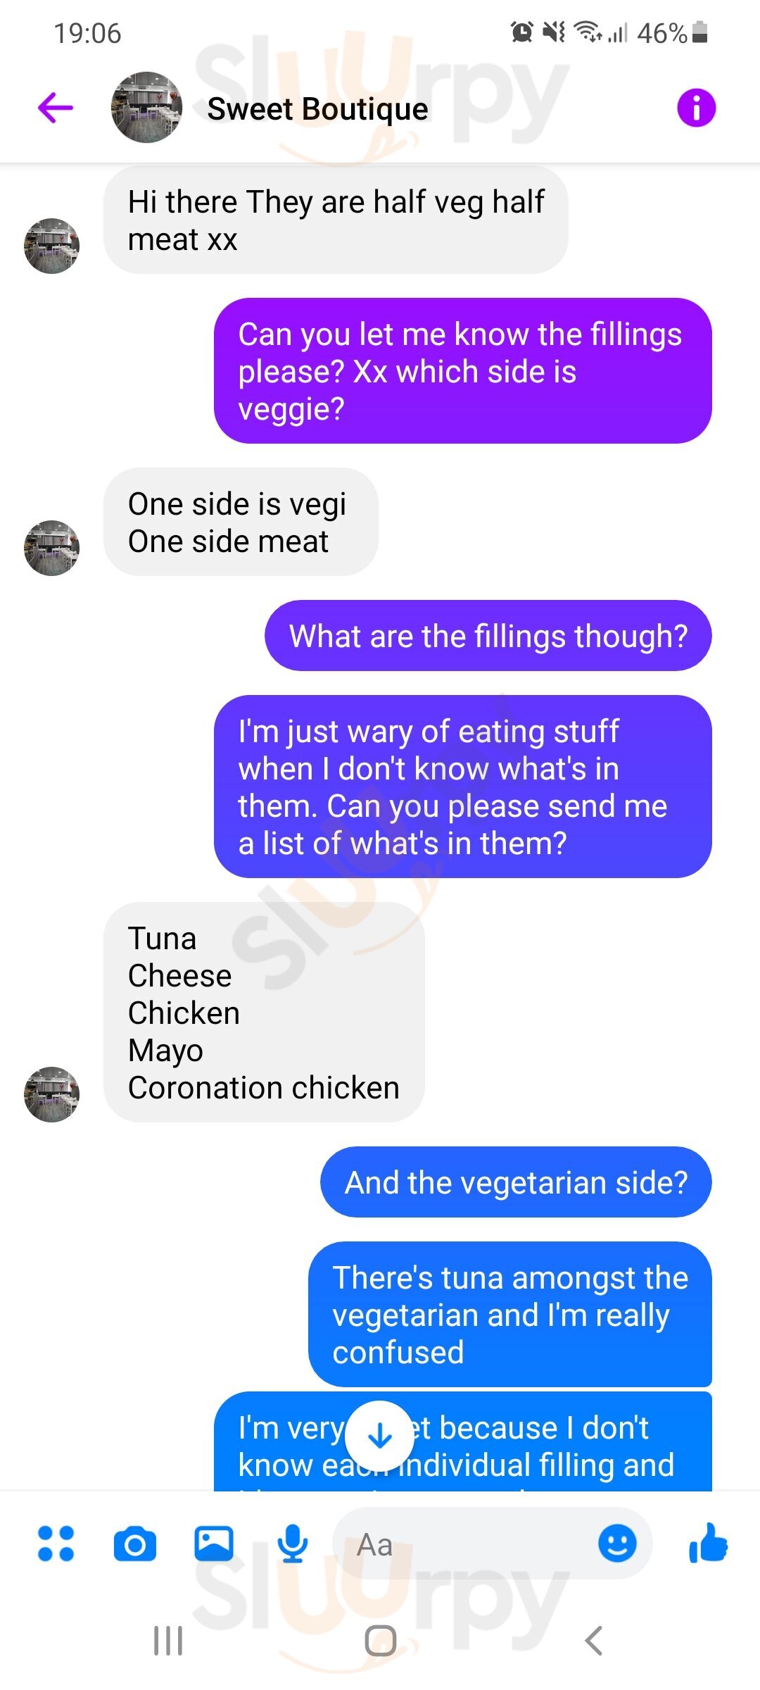760x1690 pixels.
Task: Open the emoji picker in message field
Action: coord(617,1544)
